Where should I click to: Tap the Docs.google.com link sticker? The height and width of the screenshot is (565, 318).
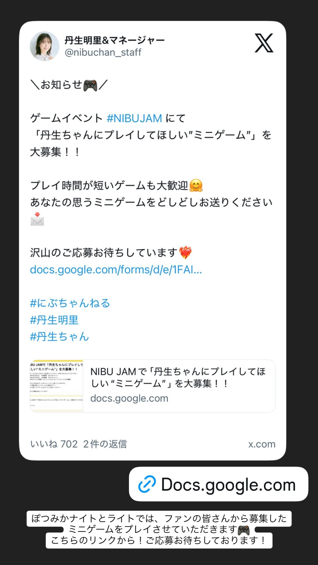click(x=218, y=484)
